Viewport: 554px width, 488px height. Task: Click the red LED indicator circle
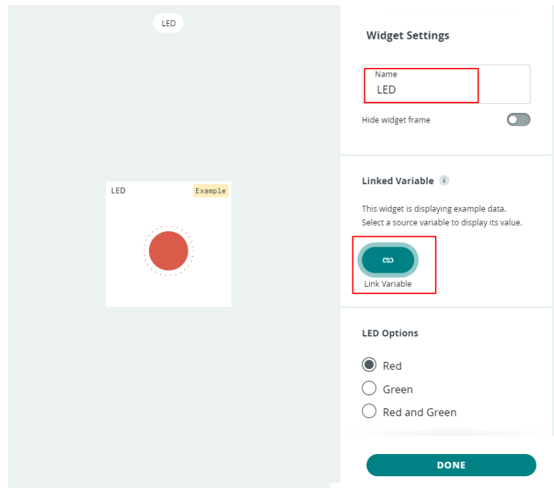coord(168,251)
